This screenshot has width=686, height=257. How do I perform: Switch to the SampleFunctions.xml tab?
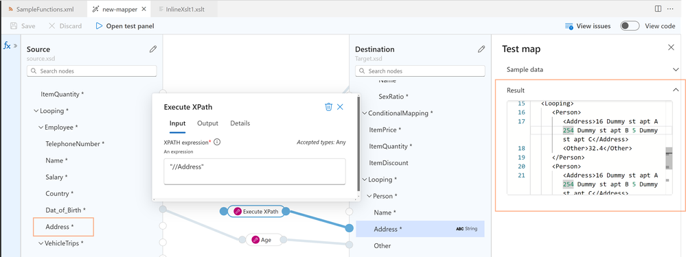41,9
